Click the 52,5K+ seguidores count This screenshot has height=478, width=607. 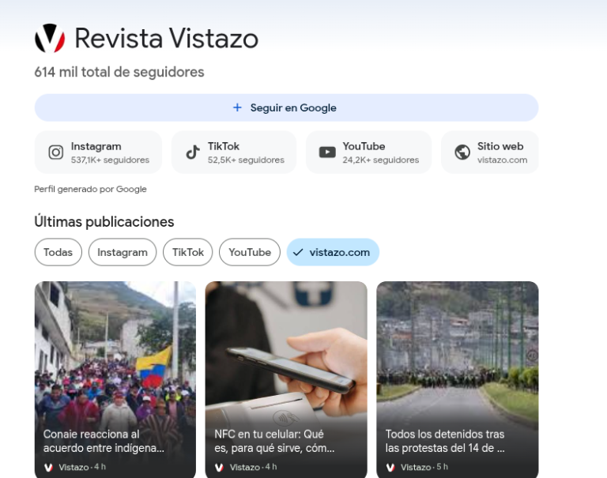pos(246,160)
